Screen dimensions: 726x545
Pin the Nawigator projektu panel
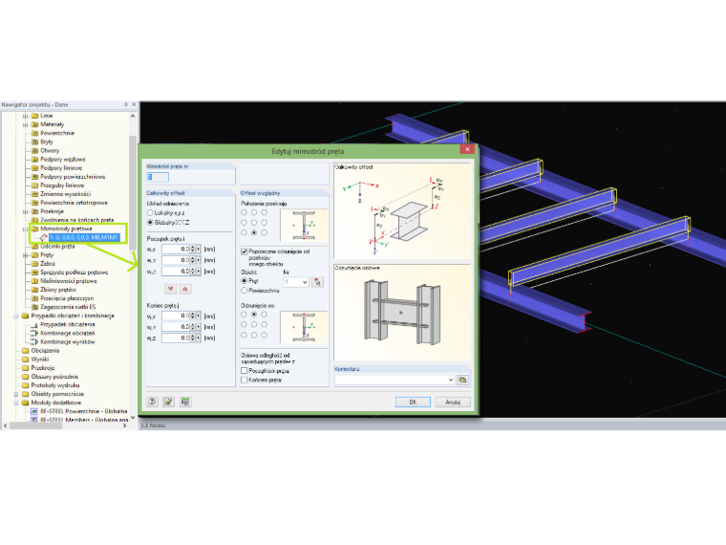tap(126, 105)
